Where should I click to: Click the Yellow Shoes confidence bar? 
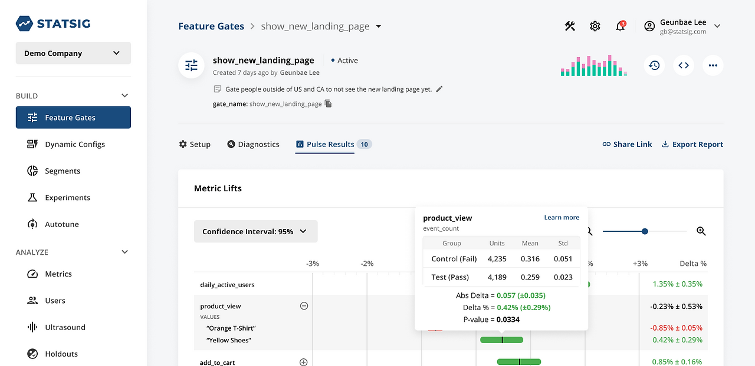tap(501, 340)
